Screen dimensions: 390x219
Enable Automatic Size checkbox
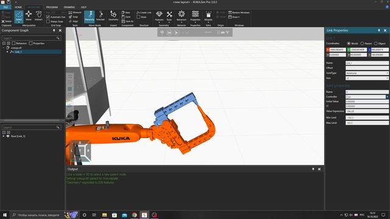pyautogui.click(x=48, y=17)
